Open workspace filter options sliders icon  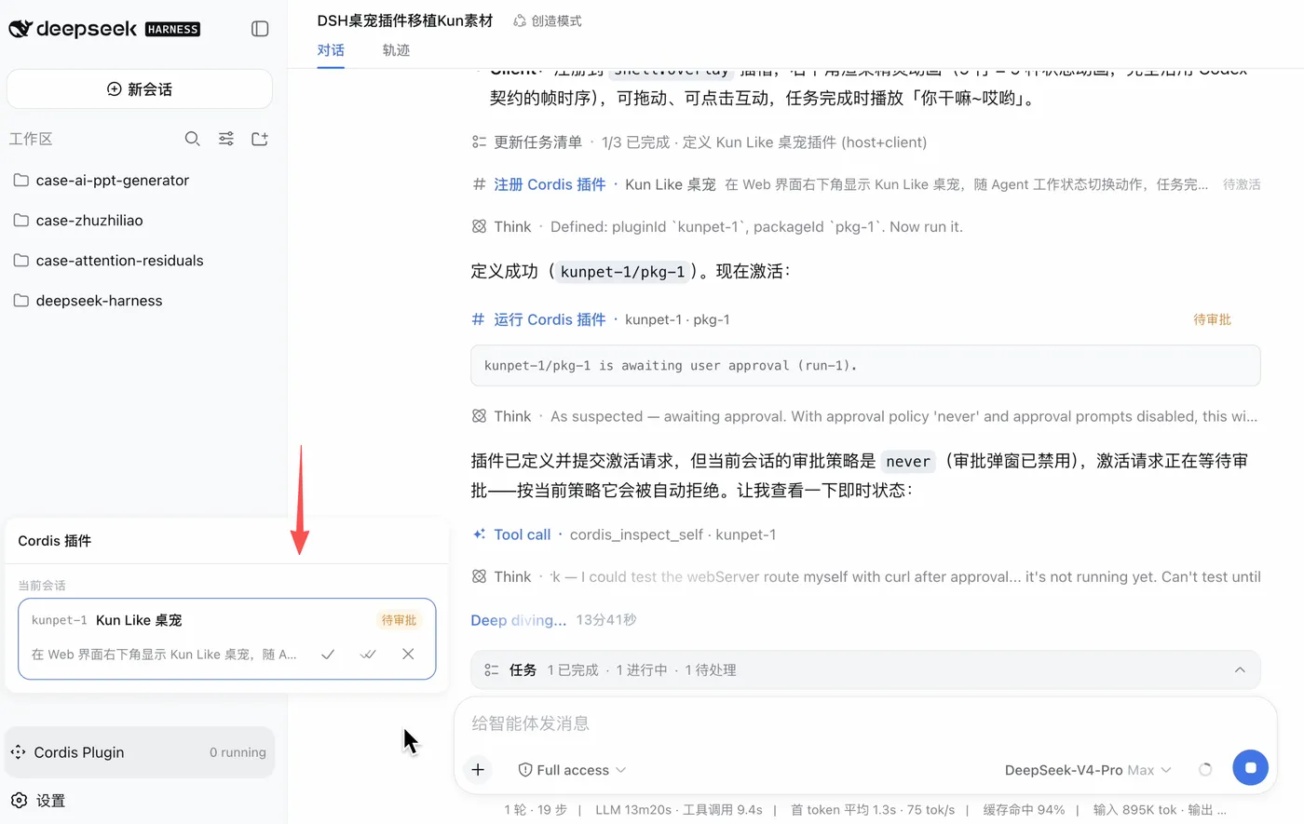226,139
